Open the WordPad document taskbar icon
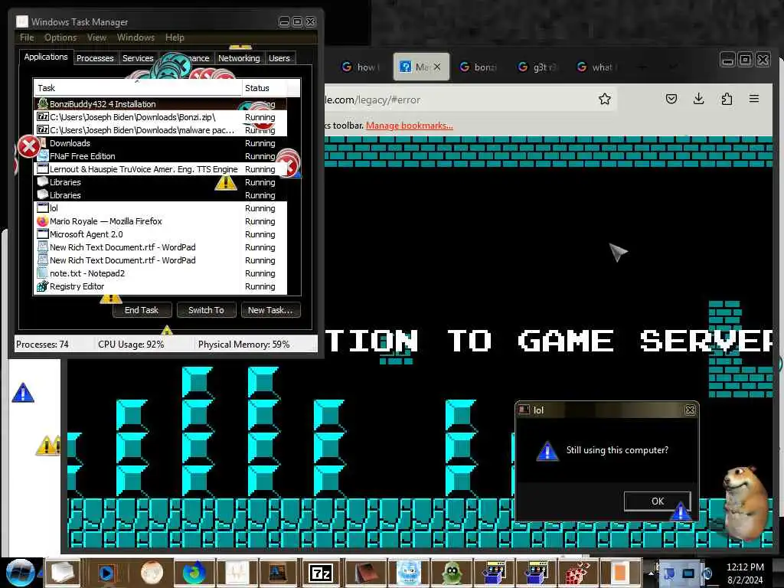This screenshot has width=784, height=588. click(278, 573)
